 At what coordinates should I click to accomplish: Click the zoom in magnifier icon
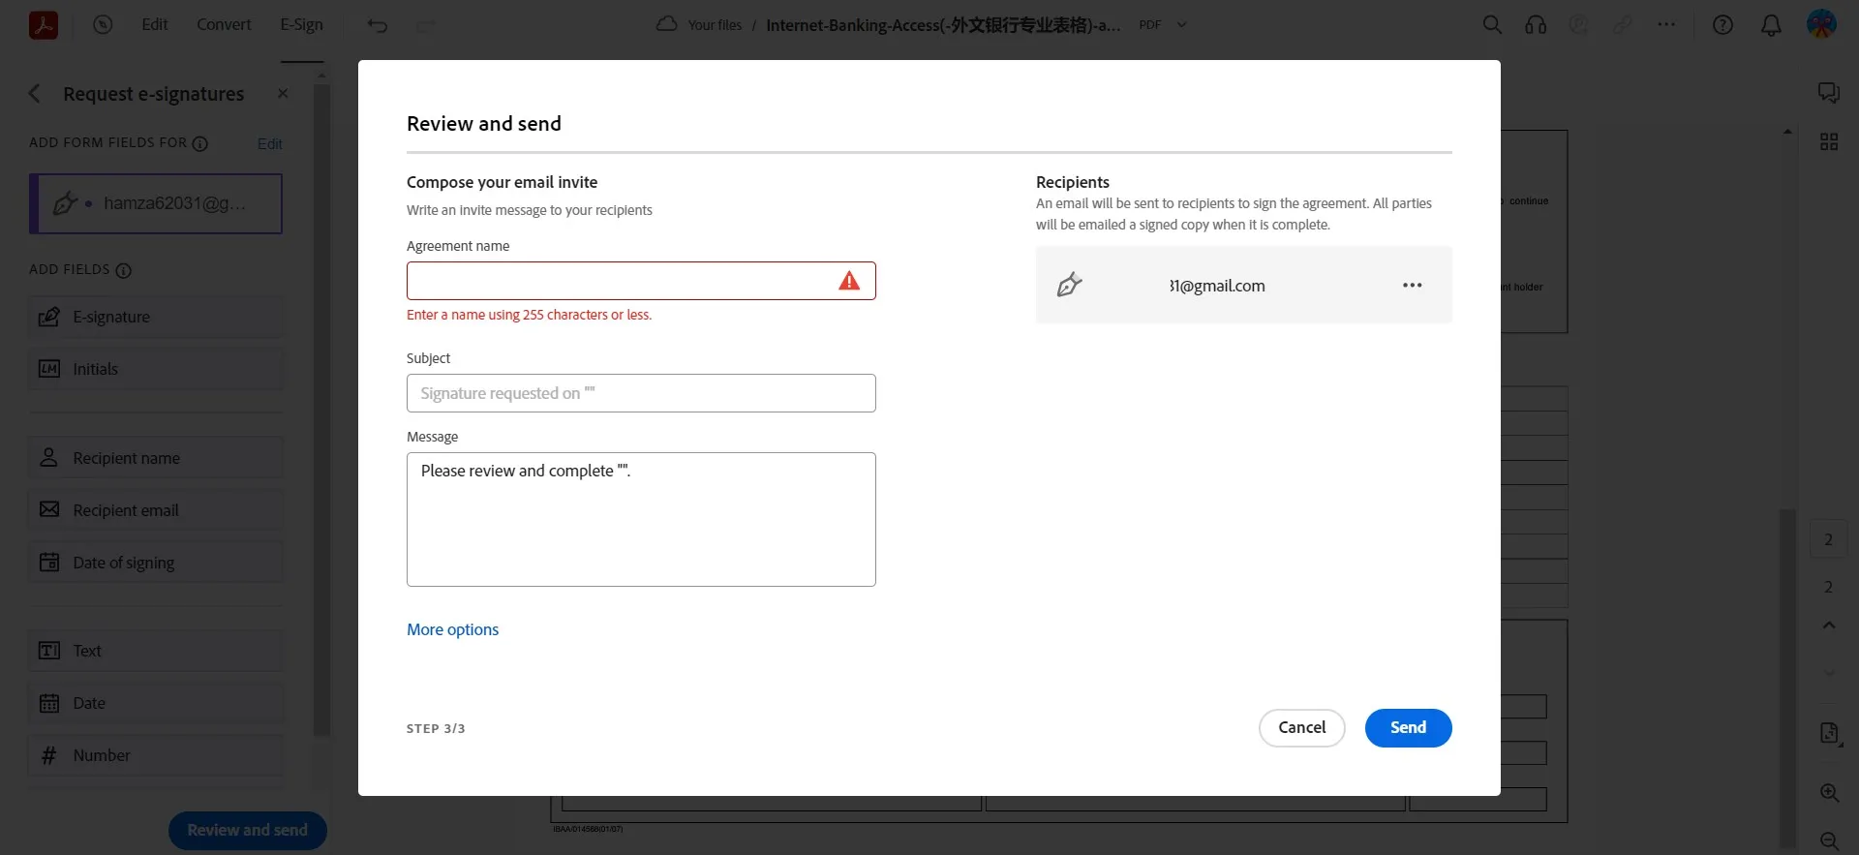[1829, 793]
